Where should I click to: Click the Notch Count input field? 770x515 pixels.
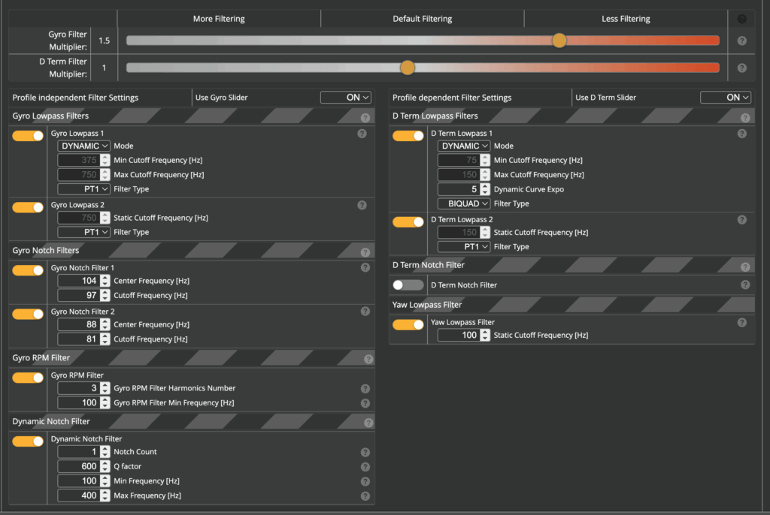tap(83, 452)
